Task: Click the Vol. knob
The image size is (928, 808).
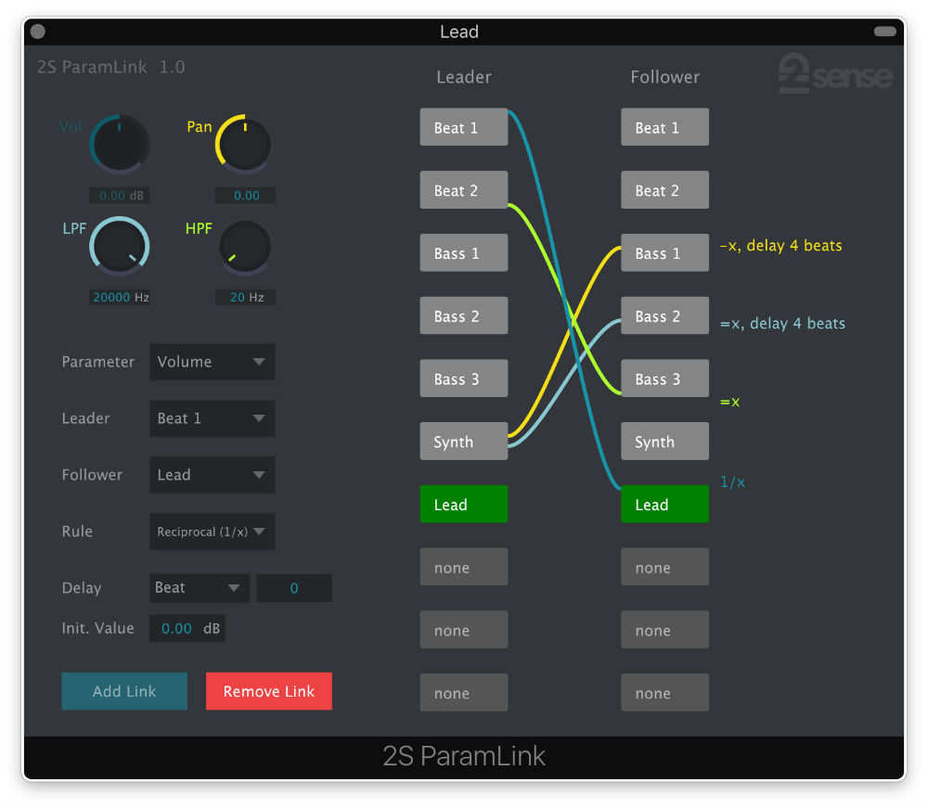Action: (119, 144)
